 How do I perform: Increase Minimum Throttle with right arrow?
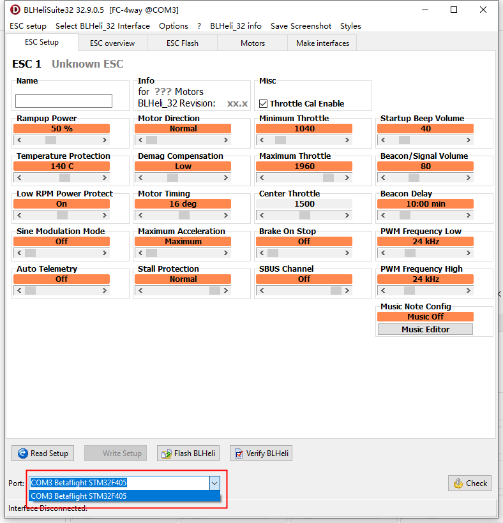347,140
